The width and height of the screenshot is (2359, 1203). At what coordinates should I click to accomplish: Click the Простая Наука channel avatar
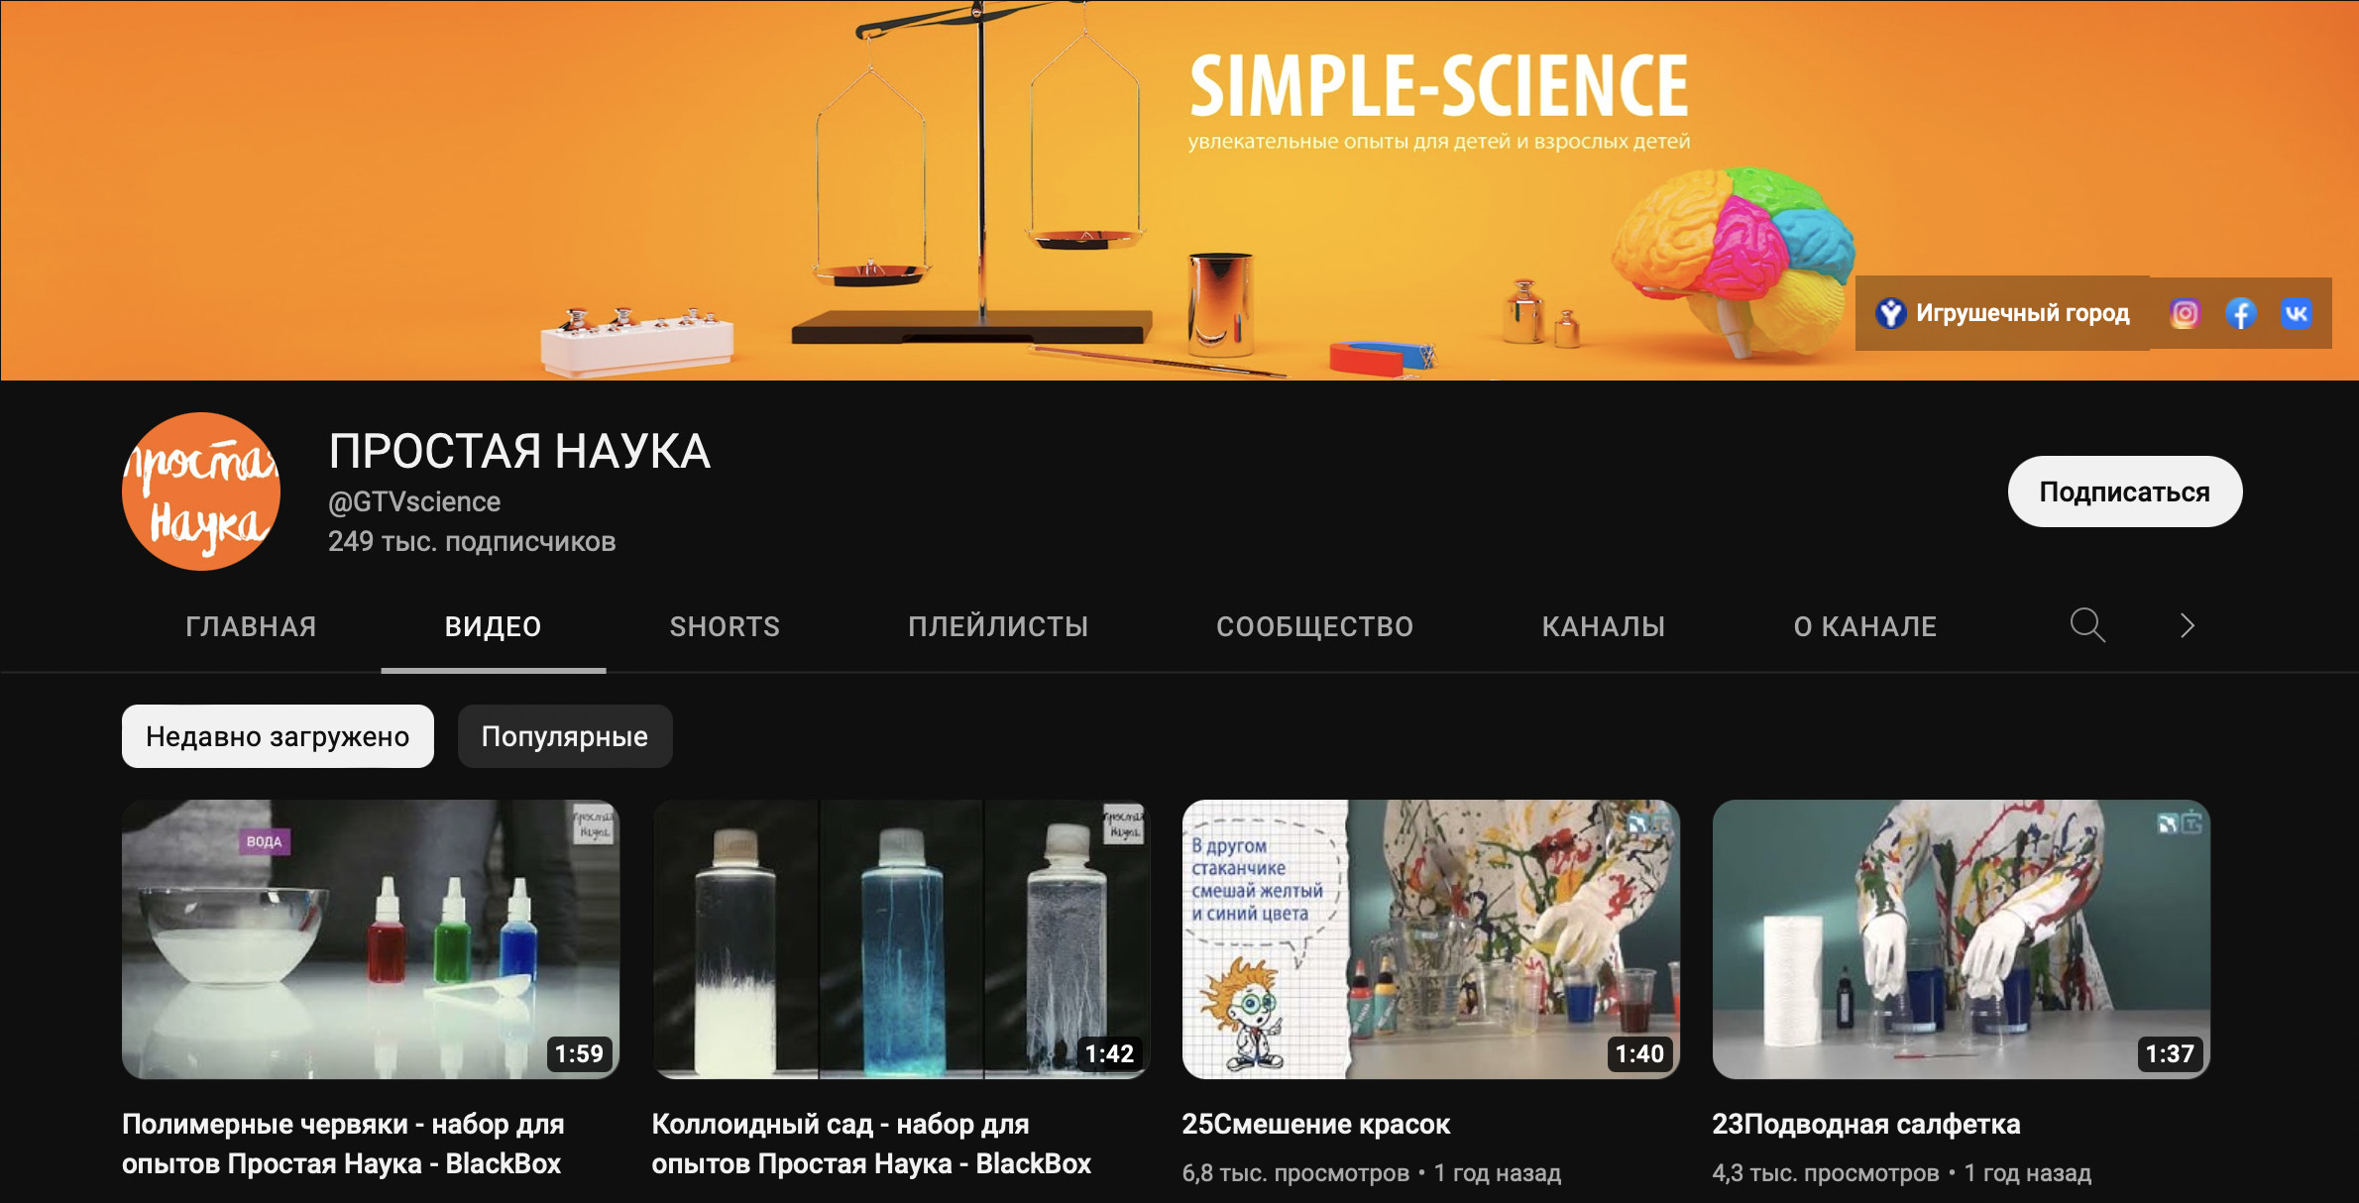(201, 492)
